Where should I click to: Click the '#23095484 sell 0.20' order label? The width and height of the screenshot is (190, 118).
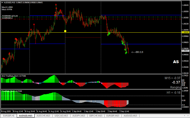click(x=10, y=16)
